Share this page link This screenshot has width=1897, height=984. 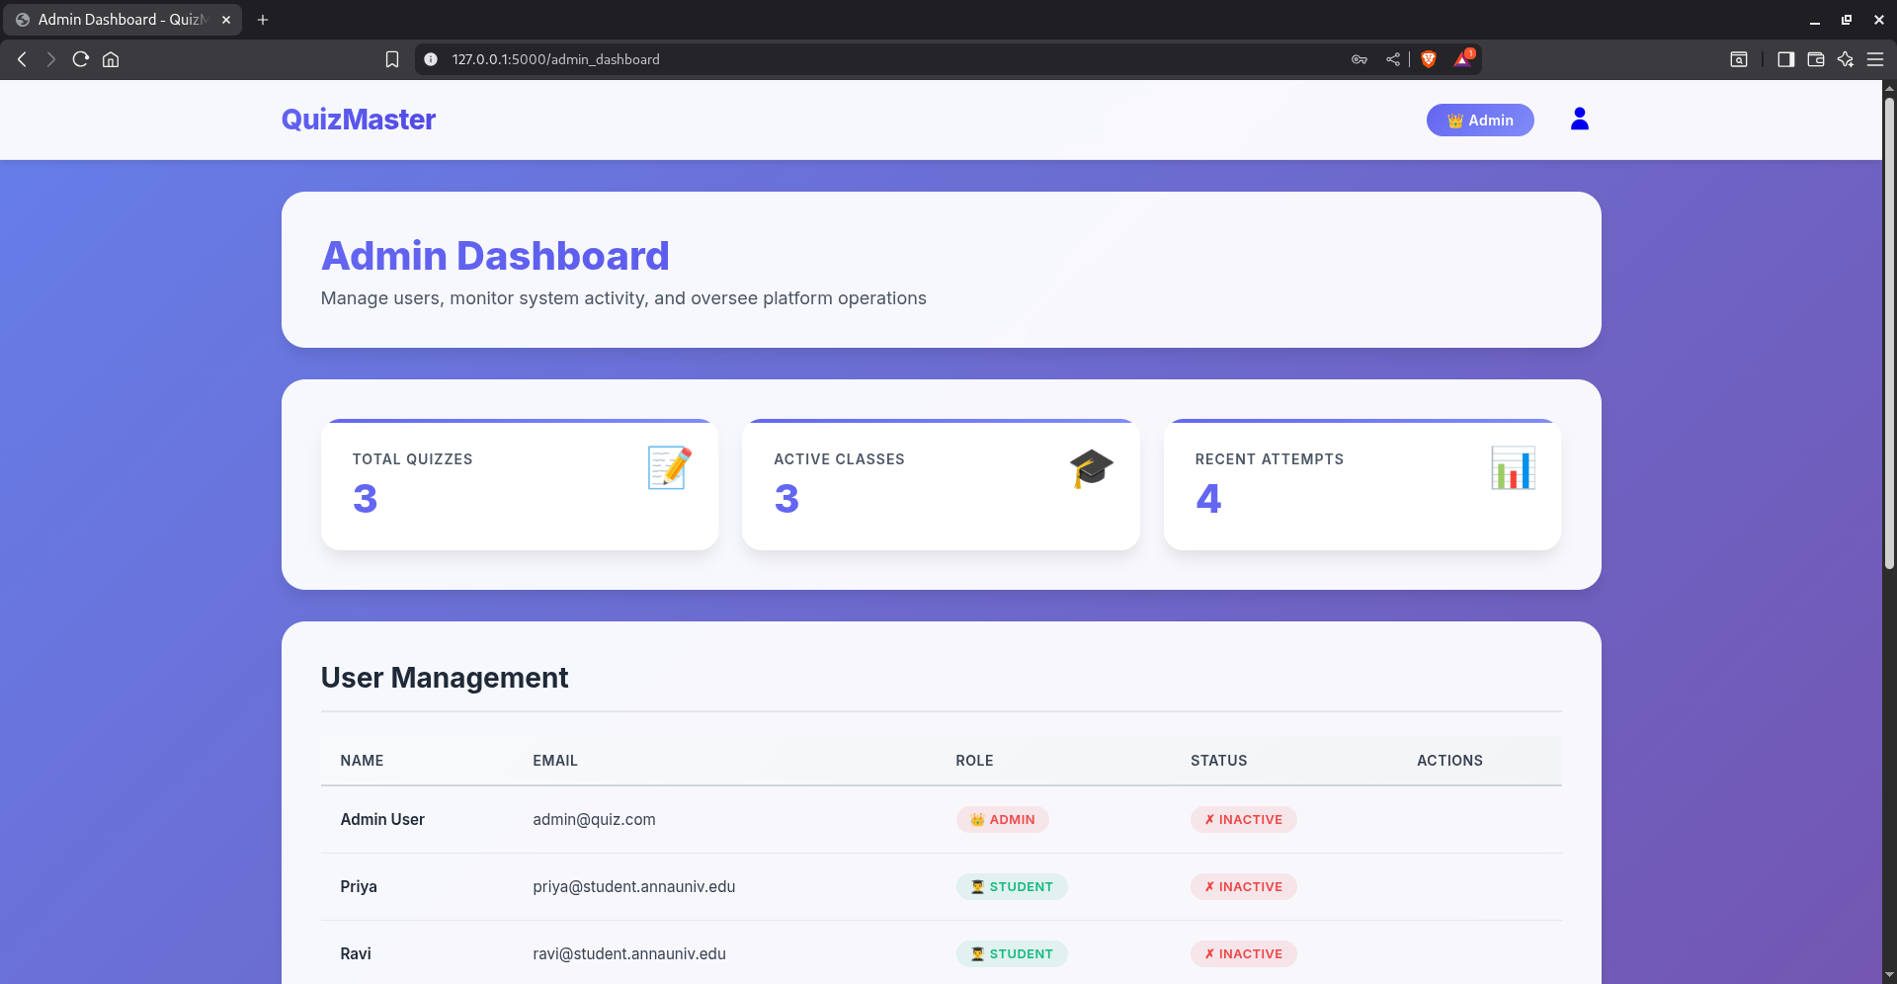(1393, 59)
